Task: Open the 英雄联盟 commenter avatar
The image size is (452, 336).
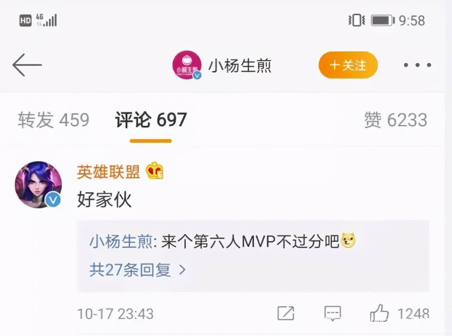Action: pos(38,185)
